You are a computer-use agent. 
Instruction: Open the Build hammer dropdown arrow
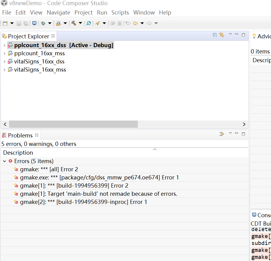point(80,23)
